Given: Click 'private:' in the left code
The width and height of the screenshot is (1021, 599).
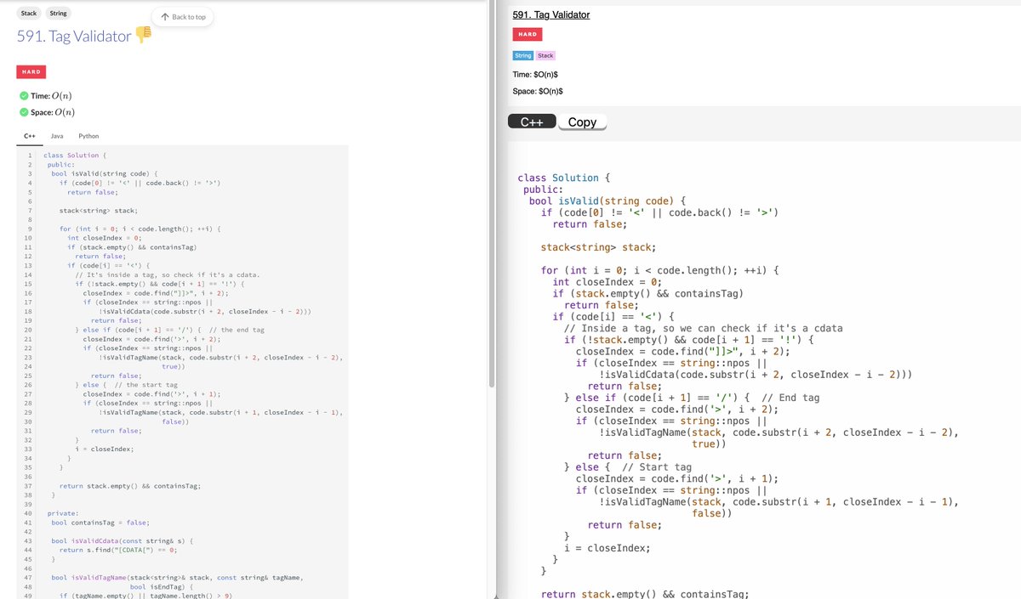Looking at the screenshot, I should point(63,513).
